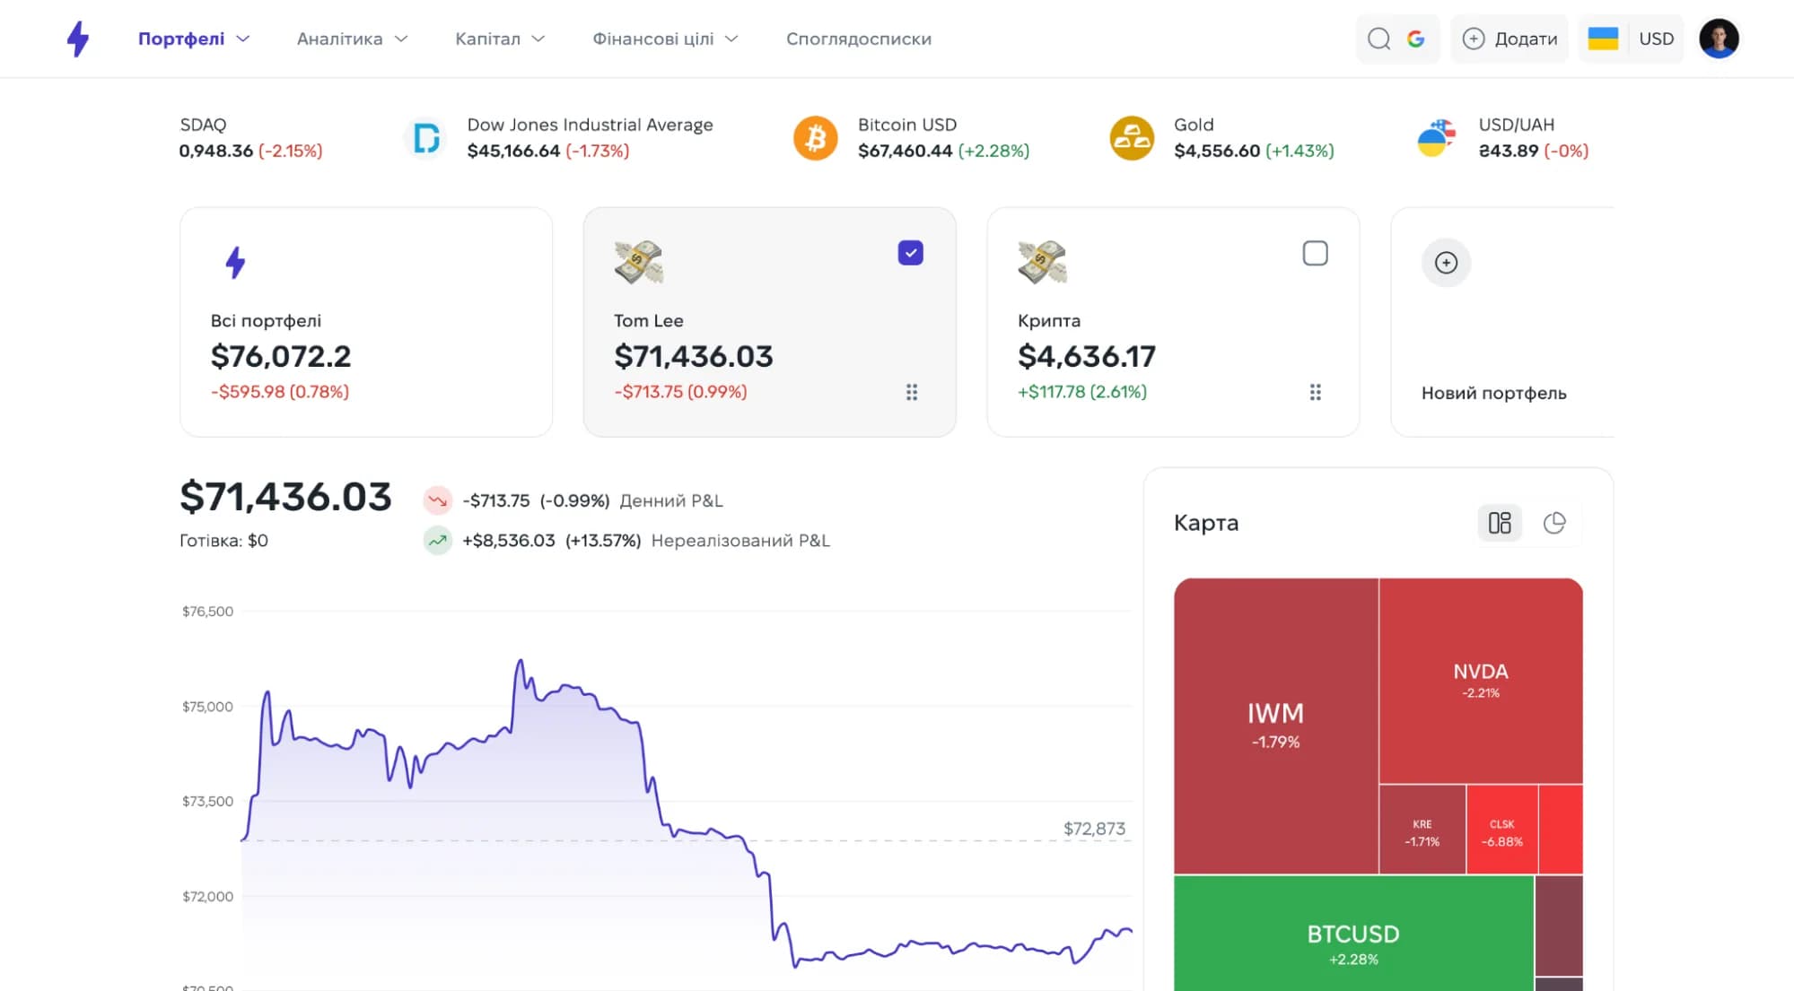The image size is (1794, 991).
Task: Open the search magnifier icon
Action: click(x=1378, y=39)
